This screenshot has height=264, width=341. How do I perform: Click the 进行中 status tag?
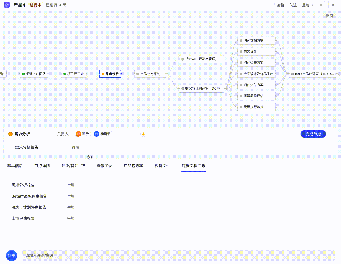[x=35, y=5]
